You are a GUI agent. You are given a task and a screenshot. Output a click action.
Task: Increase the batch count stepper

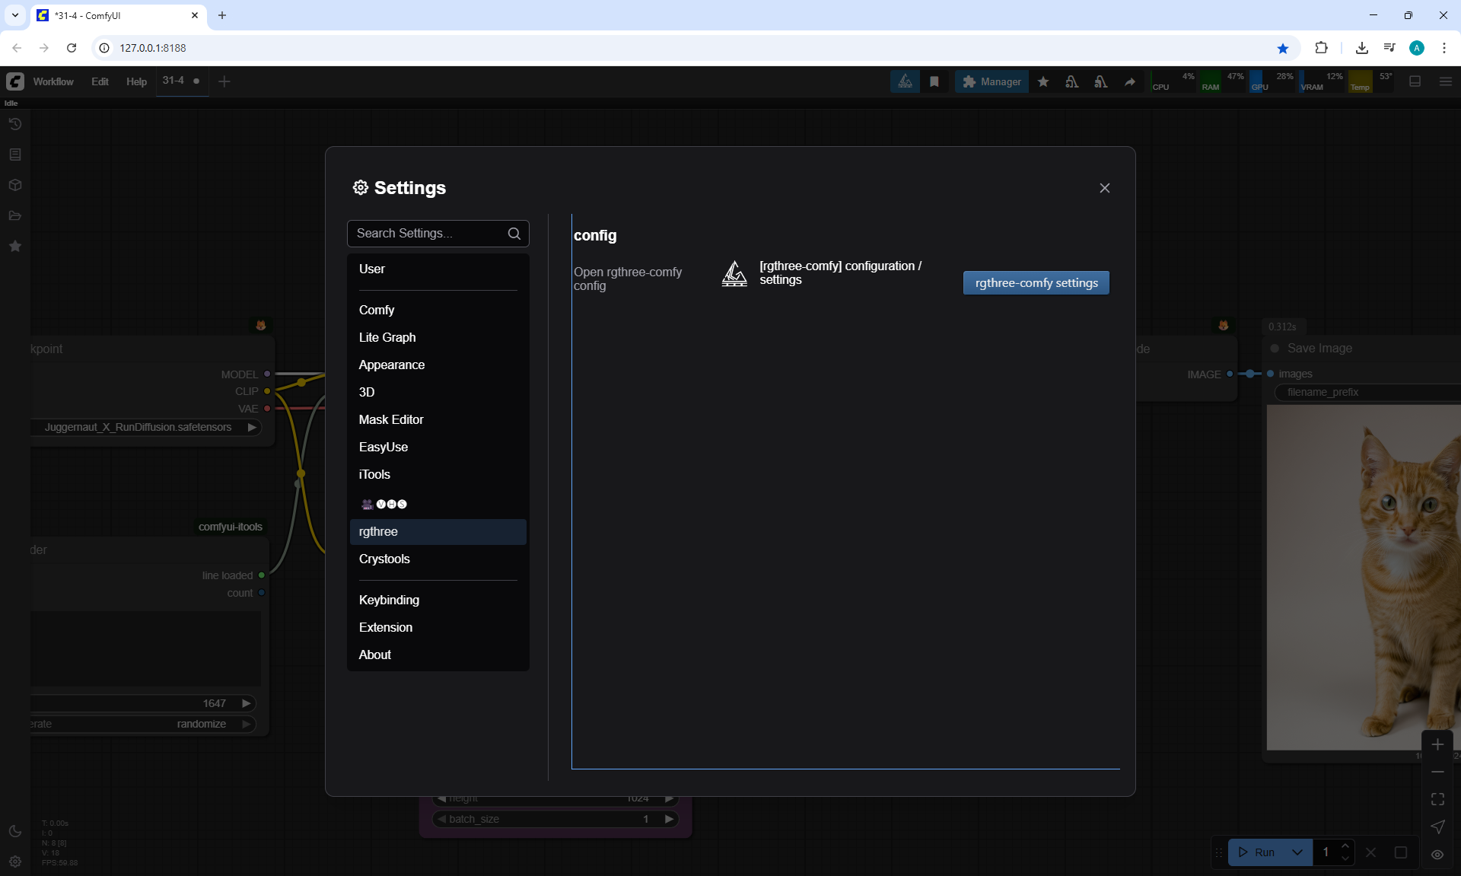coord(1345,846)
